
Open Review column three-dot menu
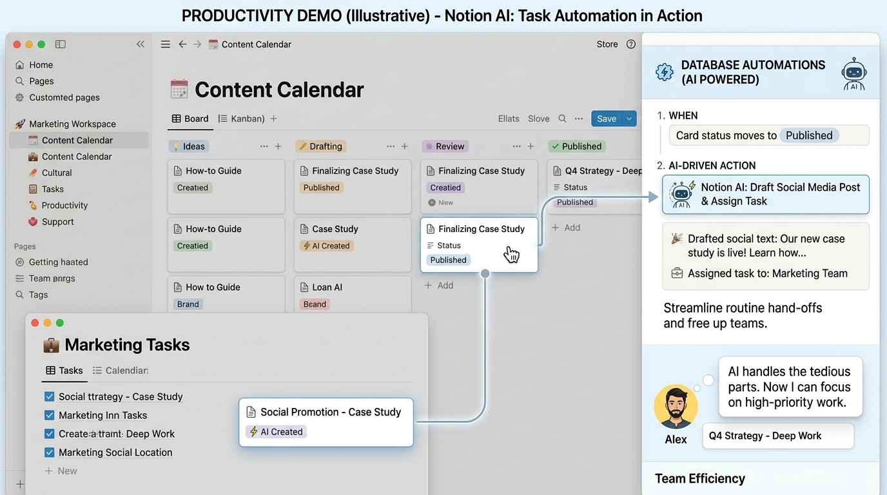(x=516, y=146)
